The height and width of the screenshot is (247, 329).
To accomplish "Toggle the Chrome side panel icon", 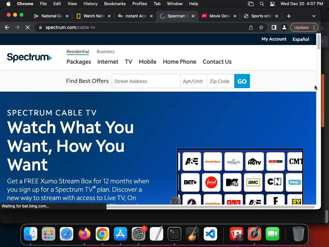I will click(274, 27).
